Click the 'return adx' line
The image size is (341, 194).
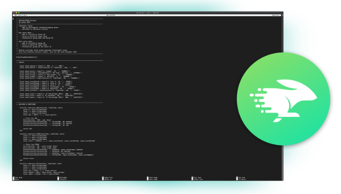(x=28, y=128)
